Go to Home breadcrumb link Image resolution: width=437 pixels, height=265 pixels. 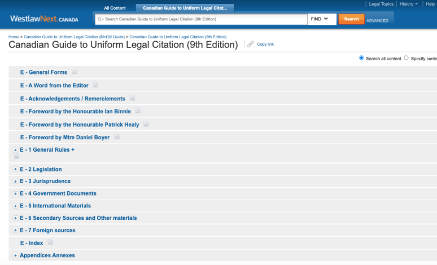pyautogui.click(x=14, y=37)
